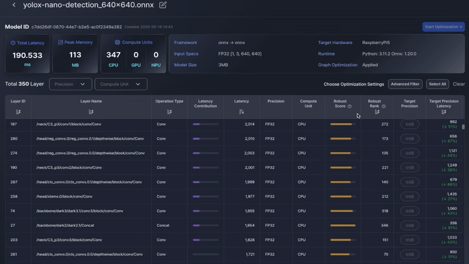Click the table's vertical scrollbar
469x264 pixels.
point(463,126)
